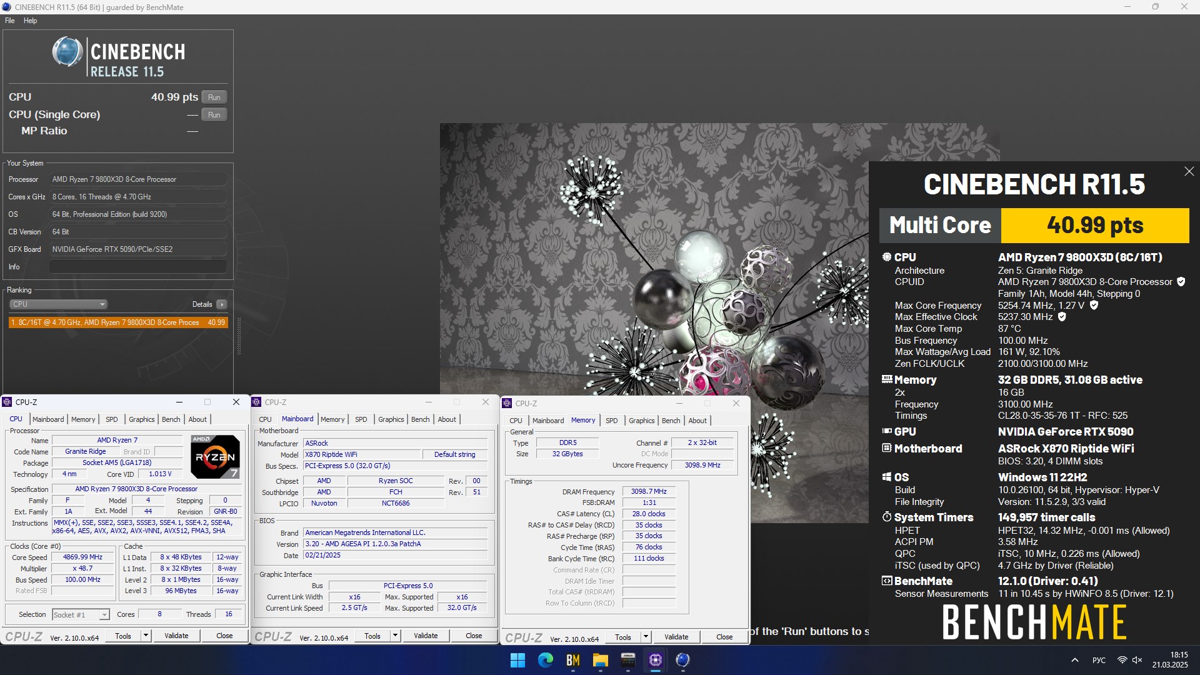Open File Explorer from taskbar
This screenshot has height=675, width=1200.
coord(600,660)
